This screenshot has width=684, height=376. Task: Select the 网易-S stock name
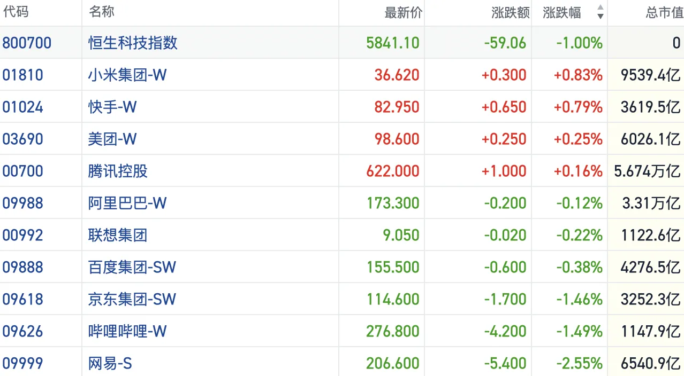(x=110, y=364)
